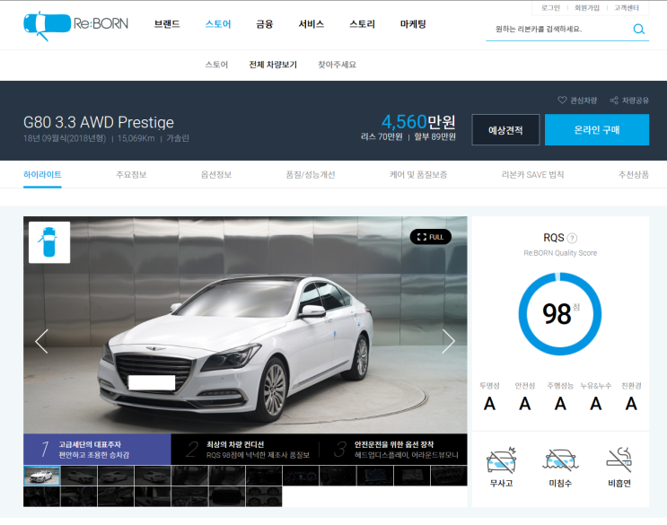This screenshot has width=667, height=525.
Task: Click the 예상견적 button
Action: point(505,129)
